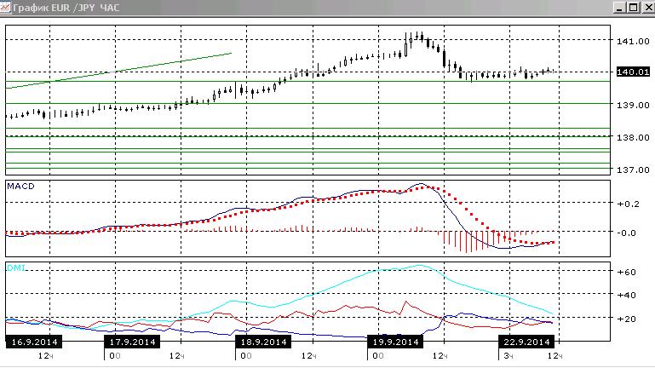Viewport: 655px width, 368px height.
Task: Select the 16.9.2014 date marker
Action: (x=34, y=342)
